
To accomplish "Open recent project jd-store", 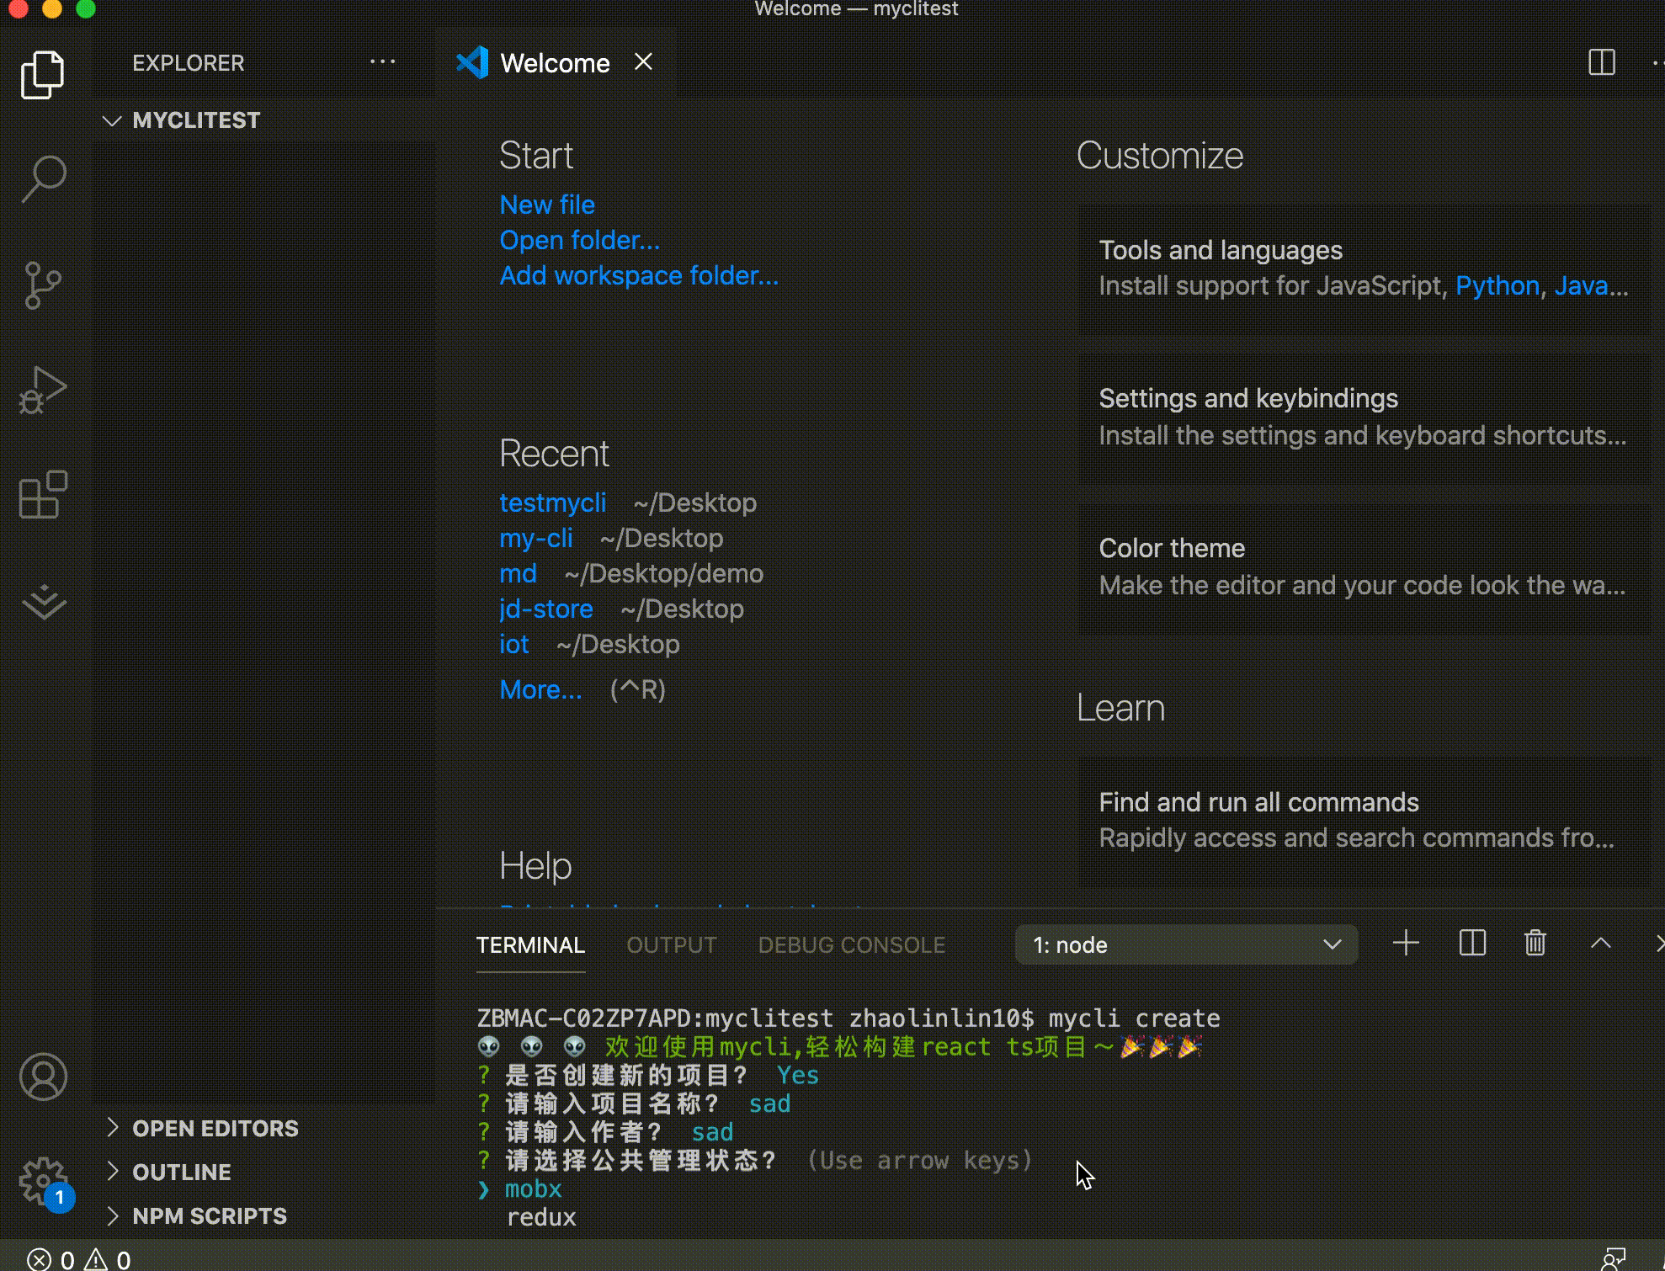I will 546,609.
